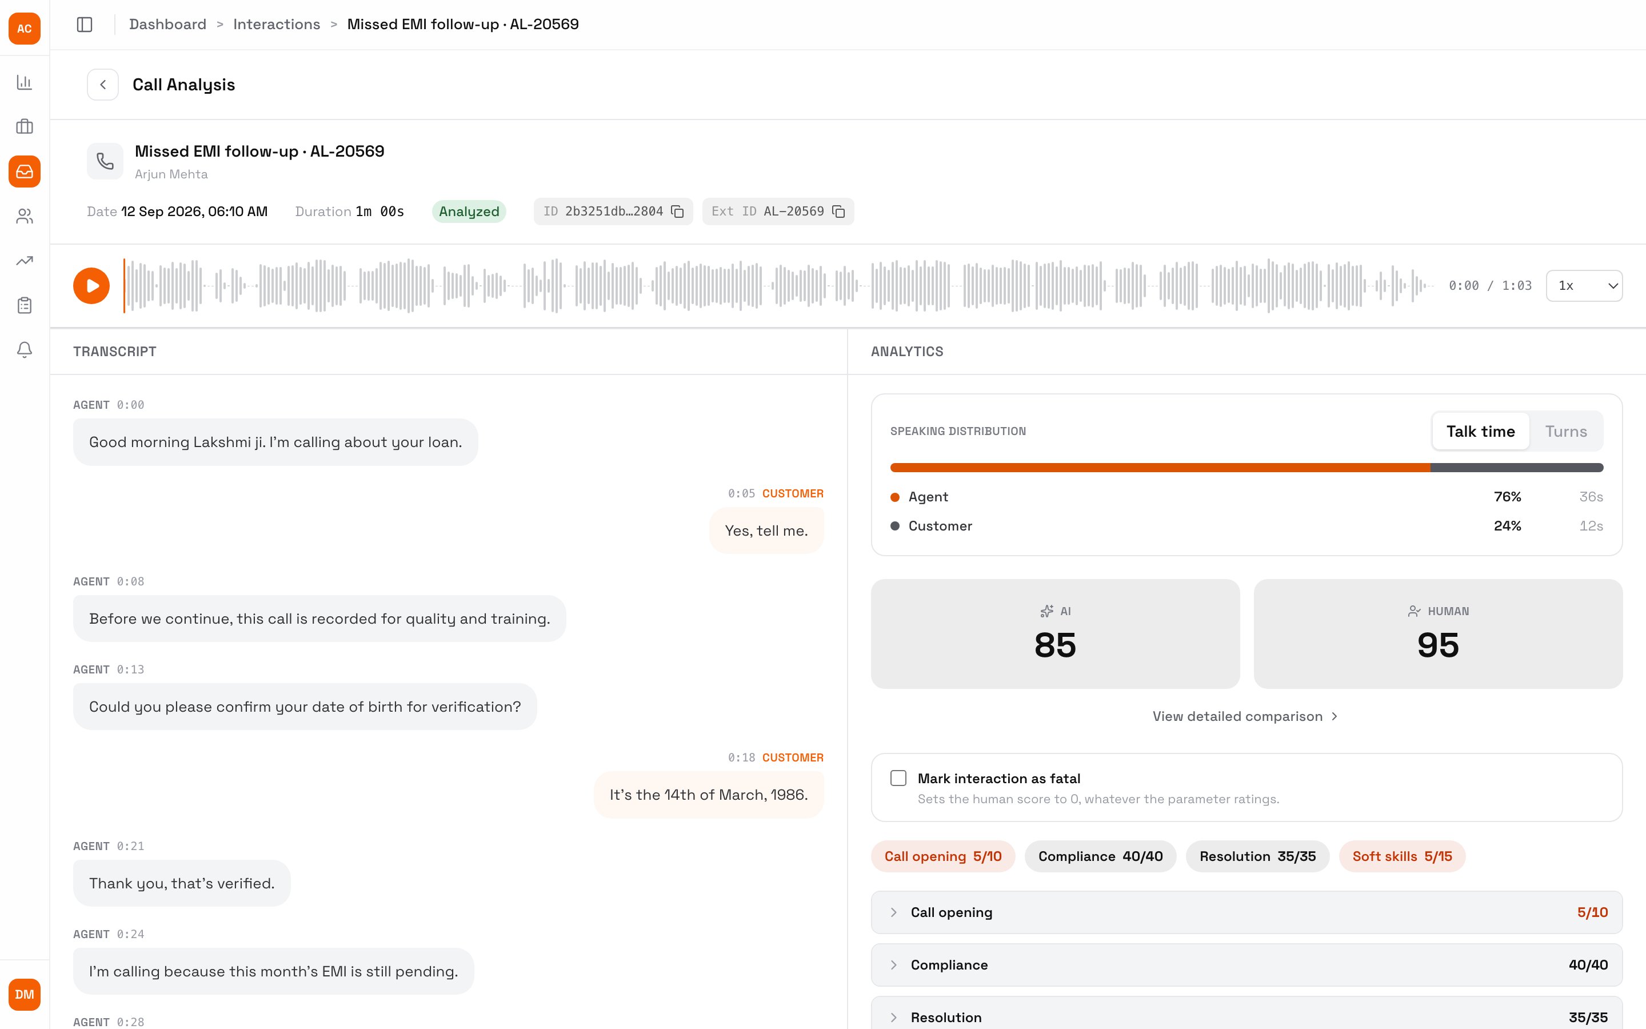Screen dimensions: 1646x1029
Task: Open the notifications bell icon
Action: [25, 350]
